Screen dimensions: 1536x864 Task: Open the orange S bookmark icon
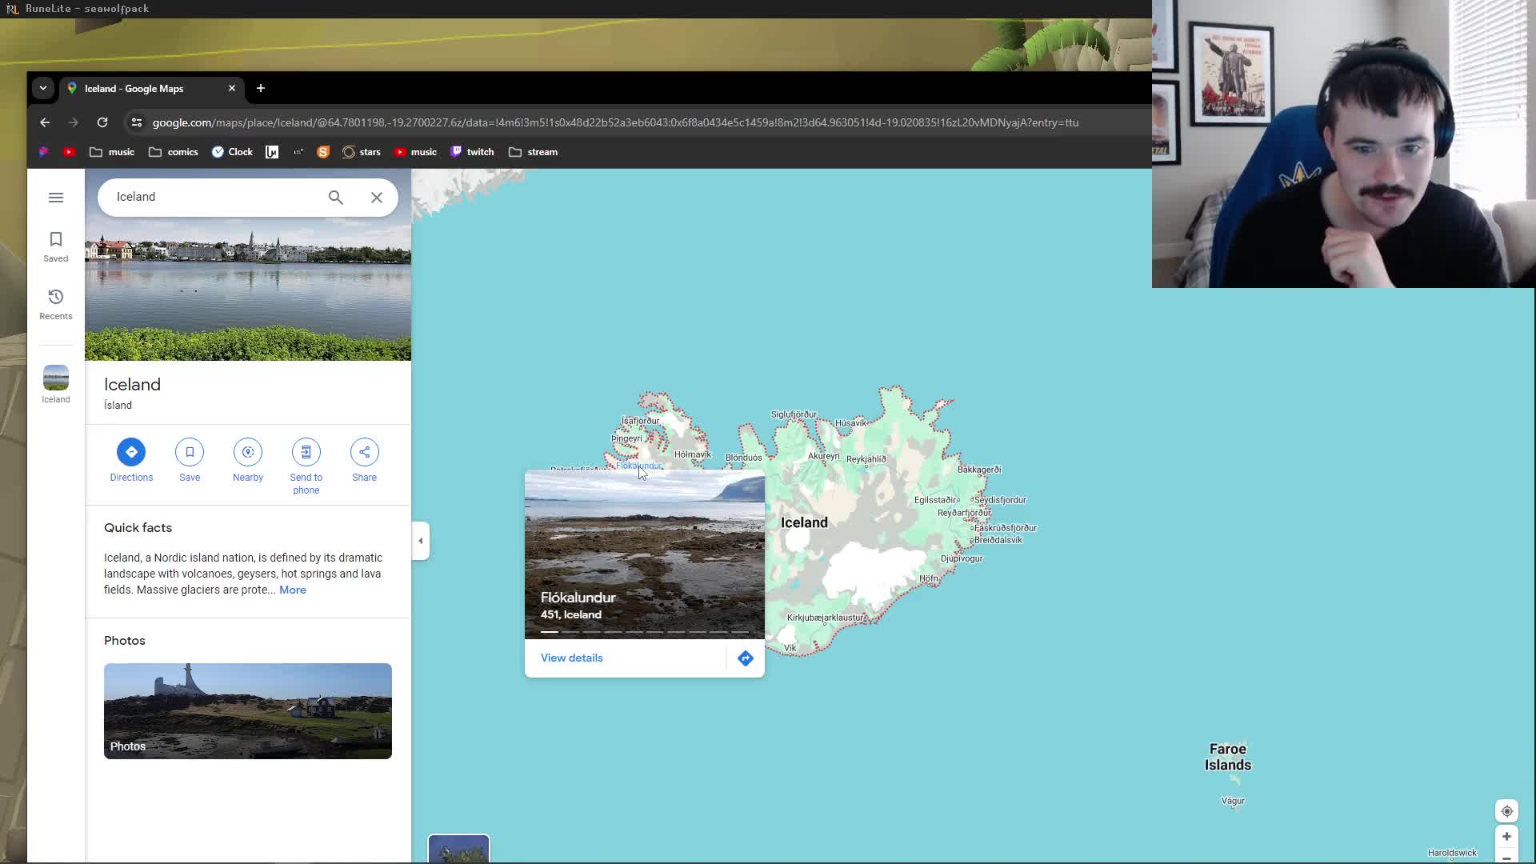pyautogui.click(x=323, y=152)
